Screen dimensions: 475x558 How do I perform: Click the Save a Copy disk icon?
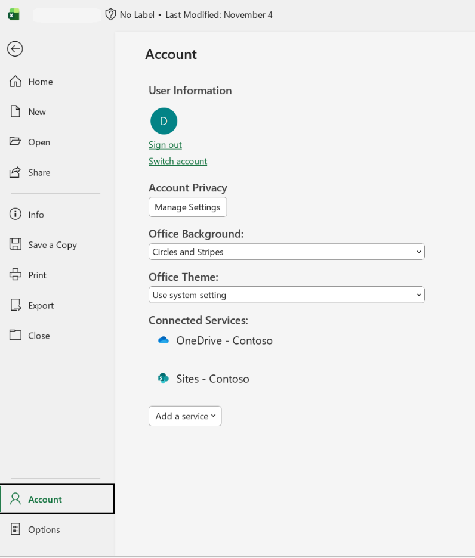tap(16, 244)
